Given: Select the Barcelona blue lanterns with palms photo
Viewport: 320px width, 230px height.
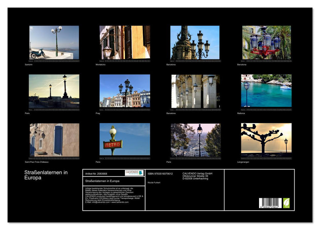Looking at the screenshot, I should point(266,42).
